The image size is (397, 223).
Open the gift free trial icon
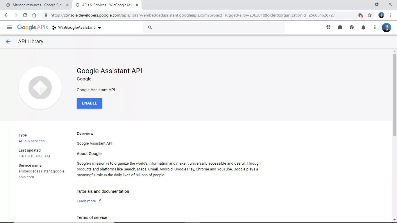[x=328, y=27]
